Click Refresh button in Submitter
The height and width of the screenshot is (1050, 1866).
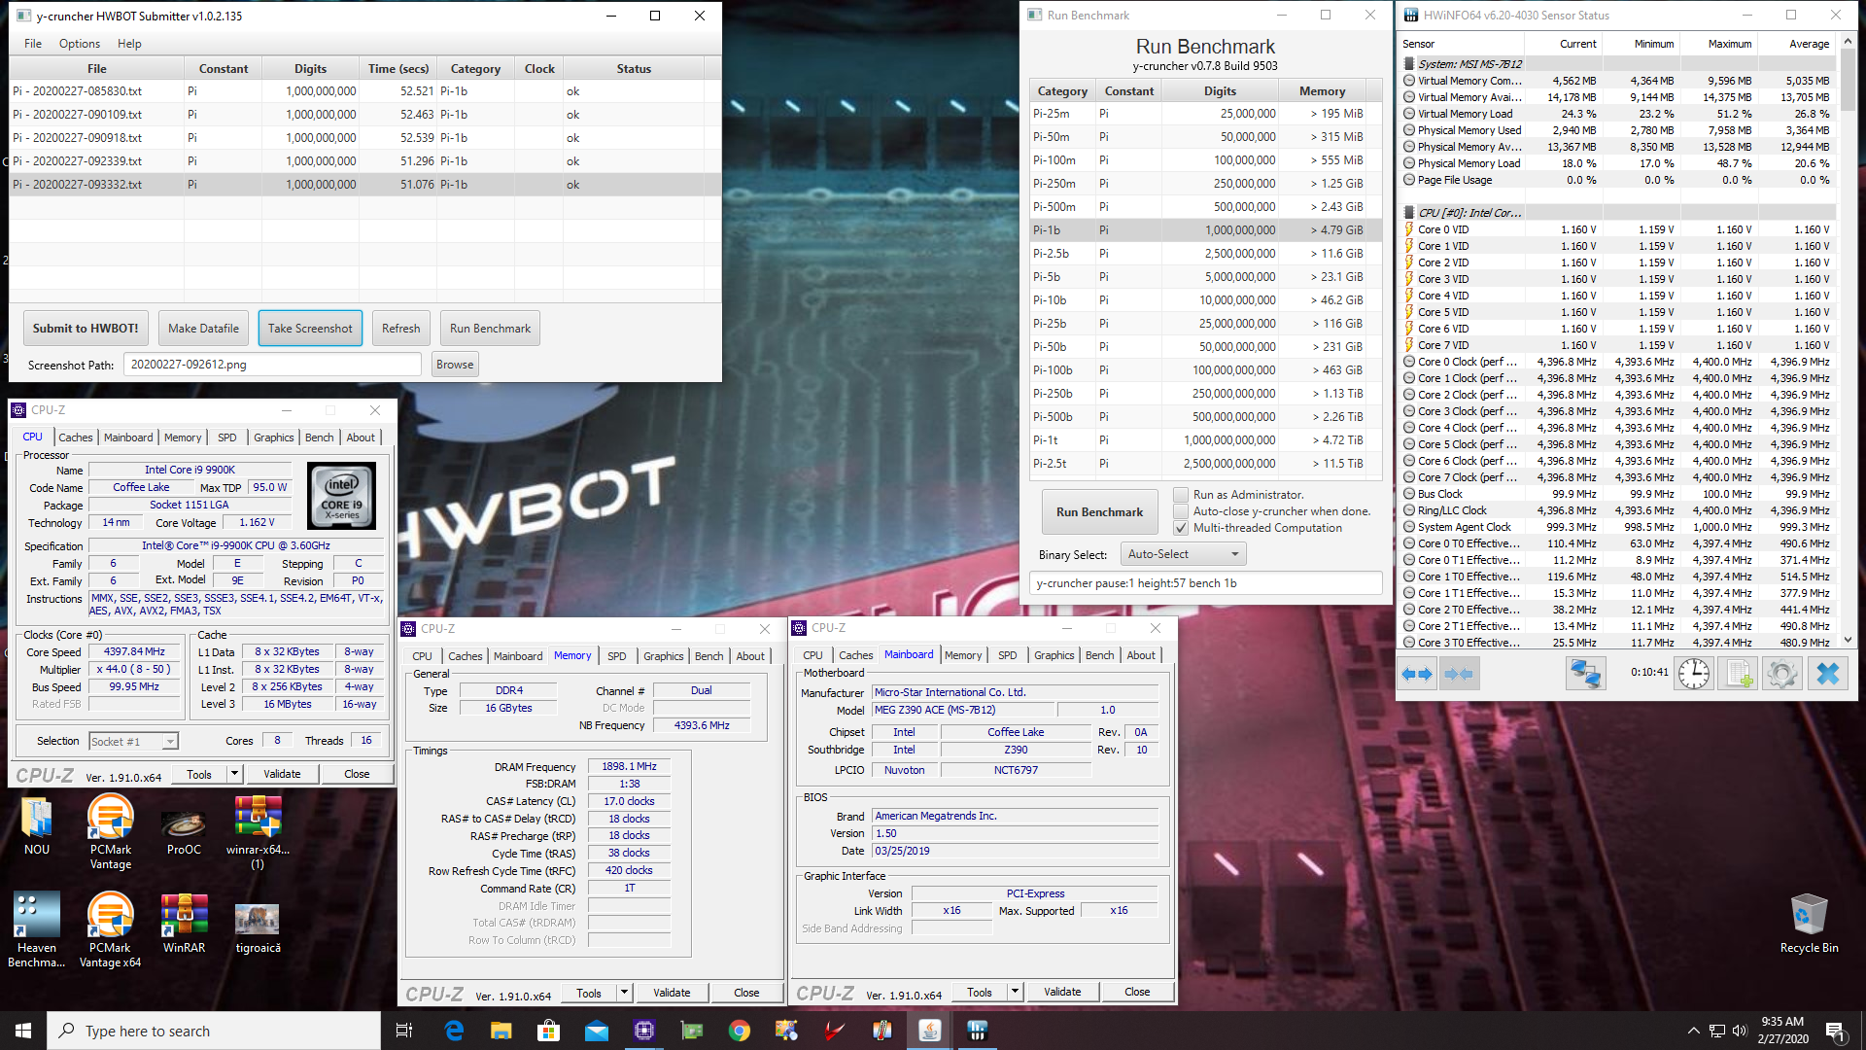coord(401,329)
